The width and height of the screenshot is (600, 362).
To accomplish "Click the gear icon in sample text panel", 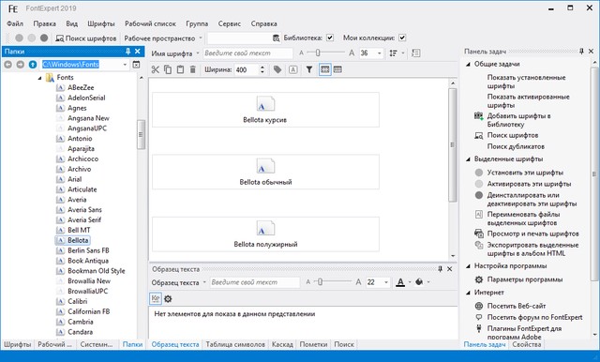I will [168, 299].
